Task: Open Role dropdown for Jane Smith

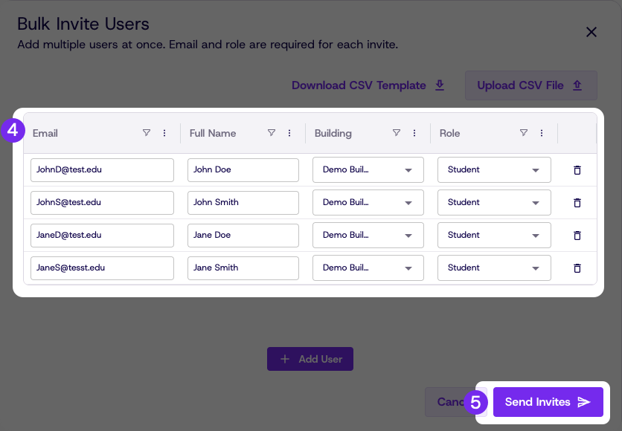Action: click(x=494, y=268)
